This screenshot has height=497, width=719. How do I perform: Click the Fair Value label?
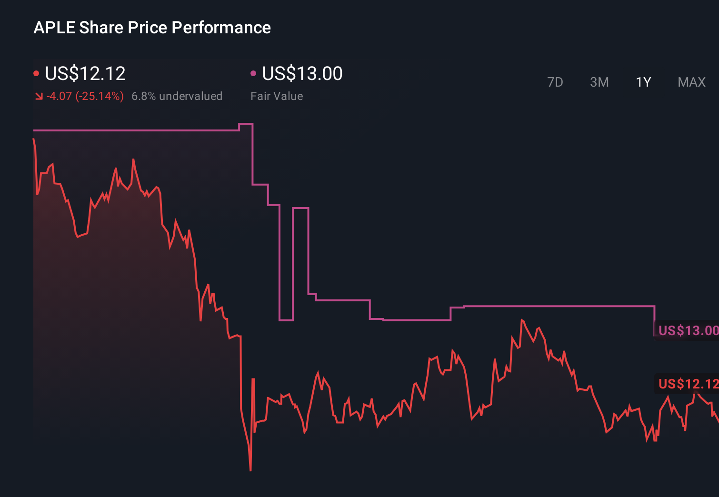pos(277,96)
